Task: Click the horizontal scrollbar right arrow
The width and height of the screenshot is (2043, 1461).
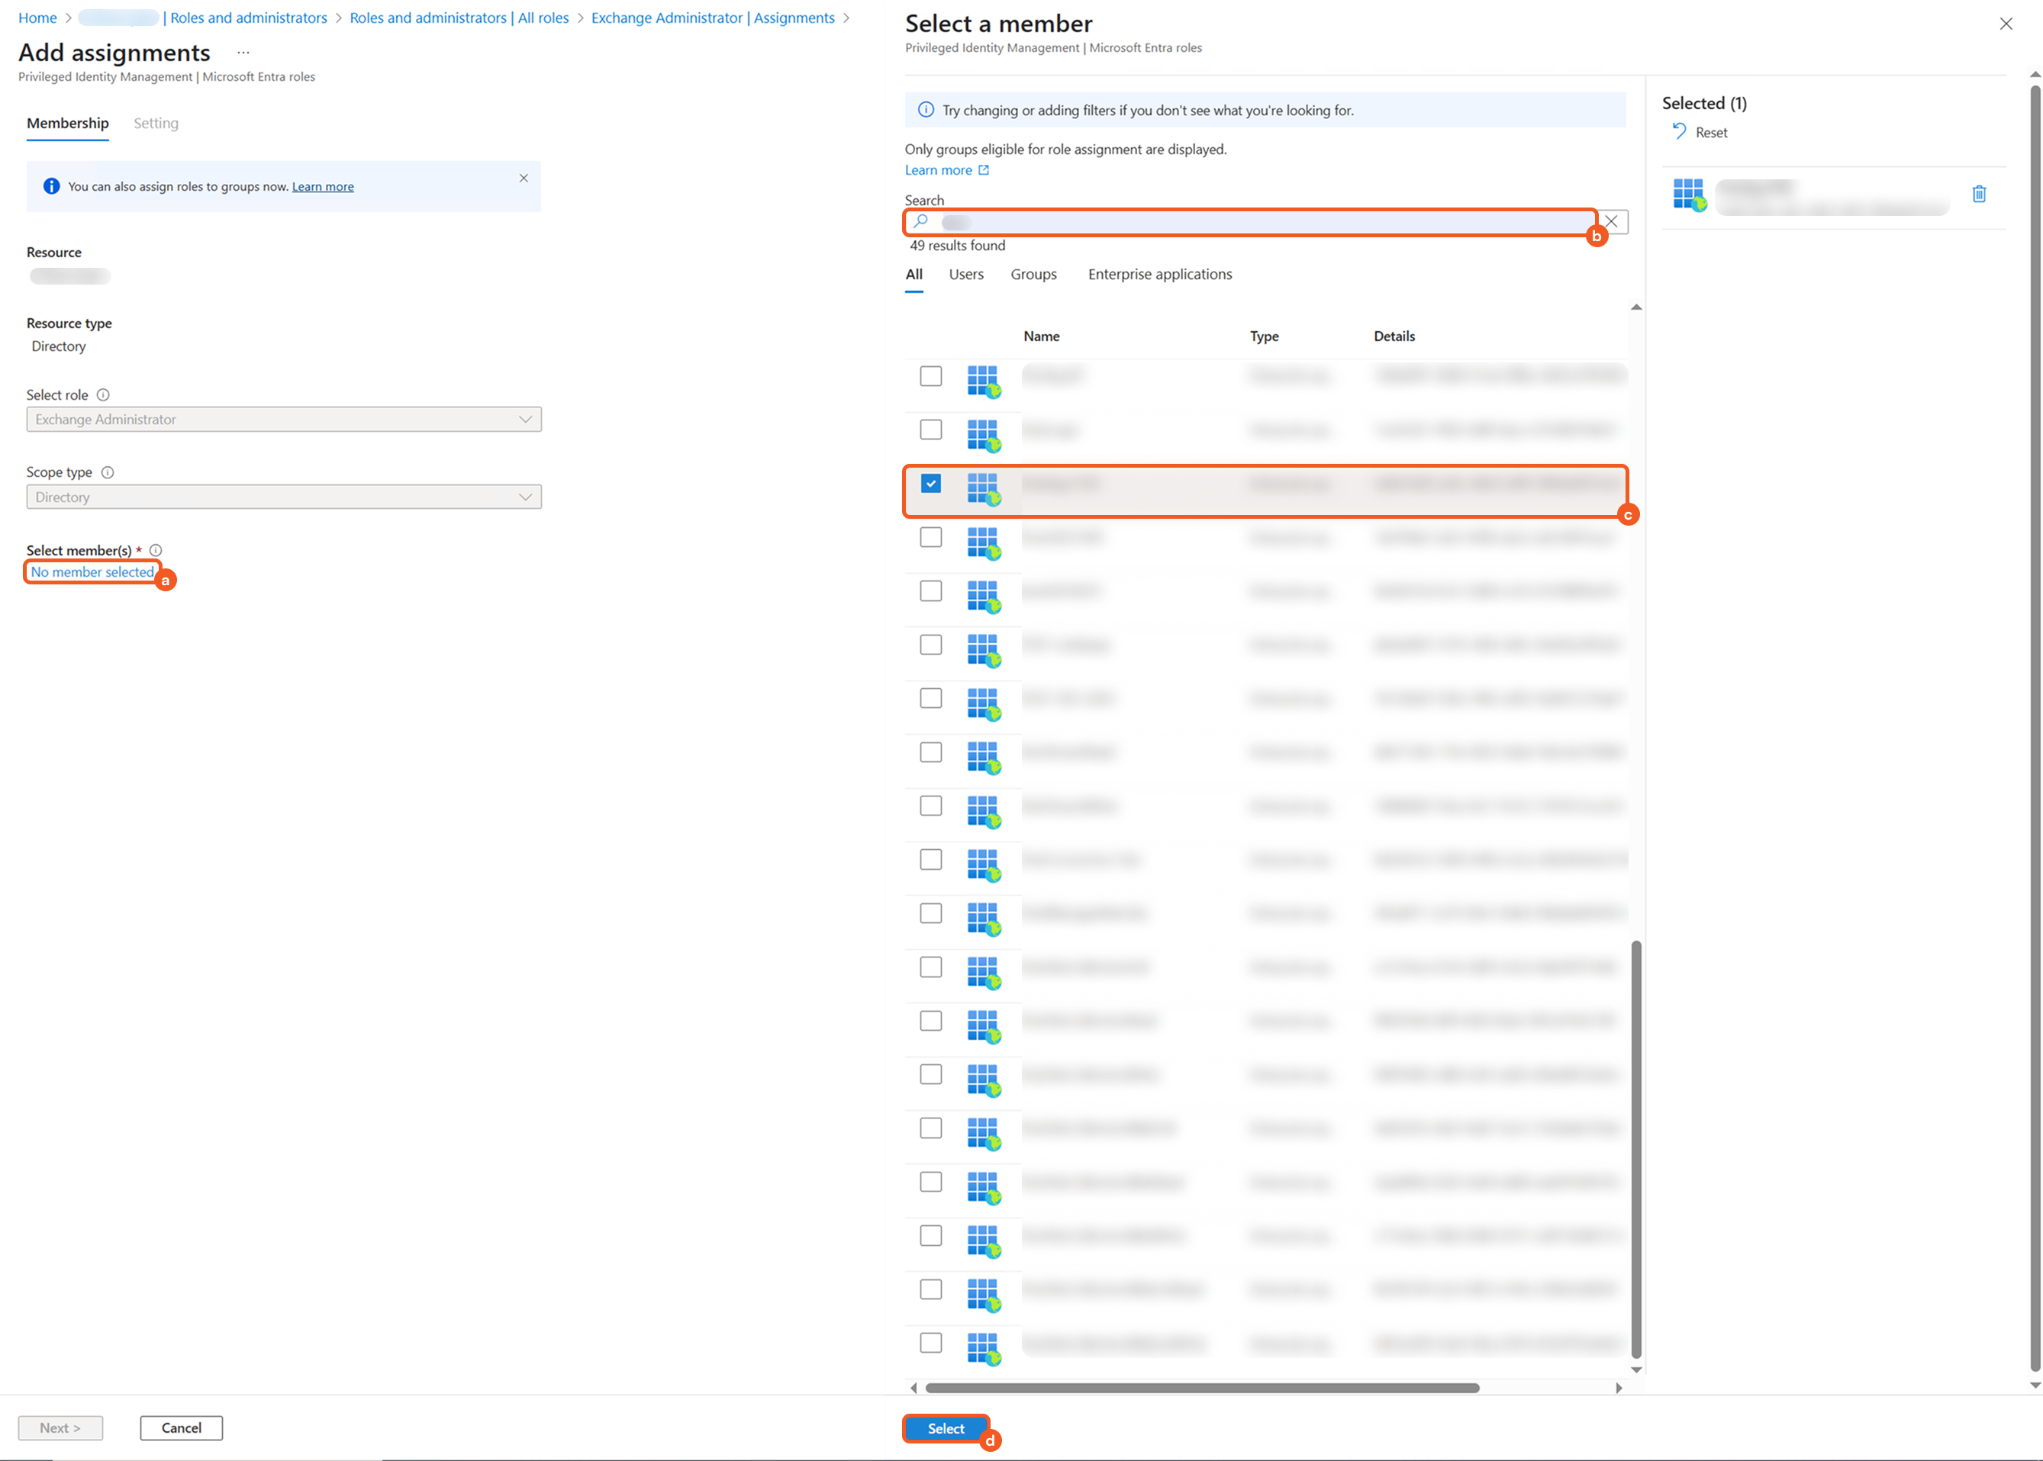Action: 1618,1387
